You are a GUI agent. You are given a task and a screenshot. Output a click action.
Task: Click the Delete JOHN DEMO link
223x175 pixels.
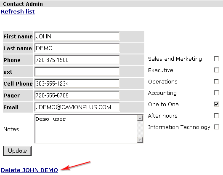pos(29,170)
